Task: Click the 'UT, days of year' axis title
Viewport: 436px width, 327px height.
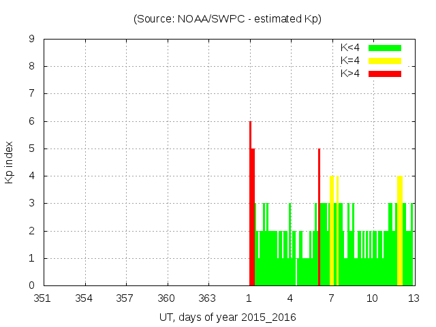Action: pos(228,317)
